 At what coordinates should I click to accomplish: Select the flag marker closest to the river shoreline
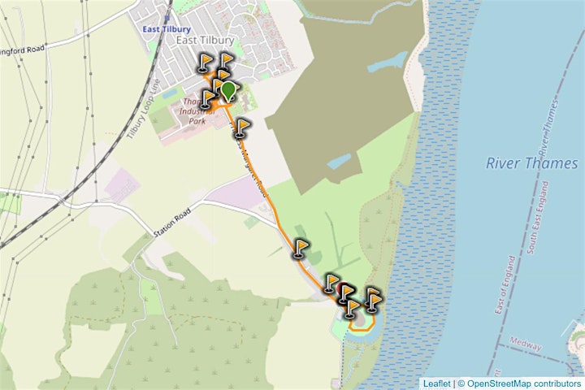(374, 303)
